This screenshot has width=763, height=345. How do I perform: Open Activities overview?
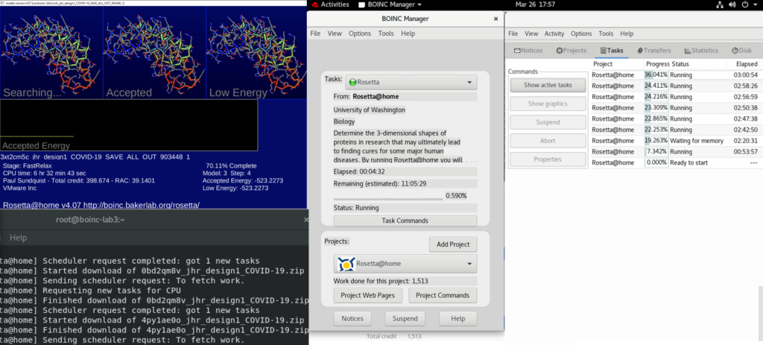click(335, 4)
